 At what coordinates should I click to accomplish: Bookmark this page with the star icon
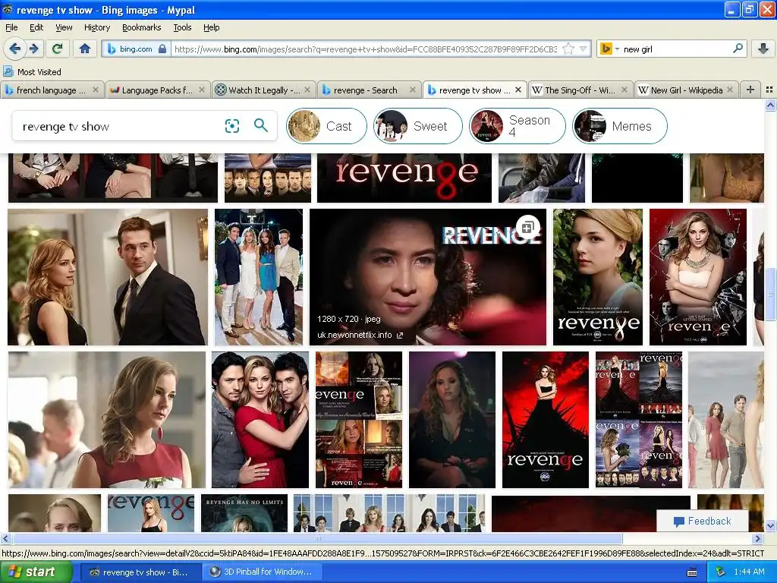[x=568, y=49]
